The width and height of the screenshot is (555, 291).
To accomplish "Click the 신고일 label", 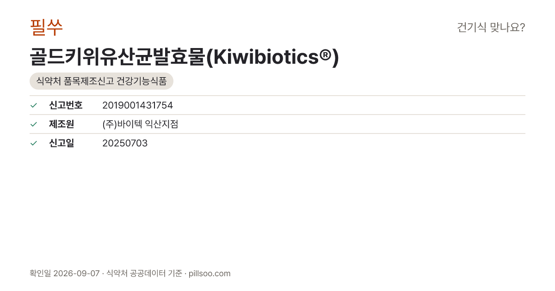I will tap(62, 143).
